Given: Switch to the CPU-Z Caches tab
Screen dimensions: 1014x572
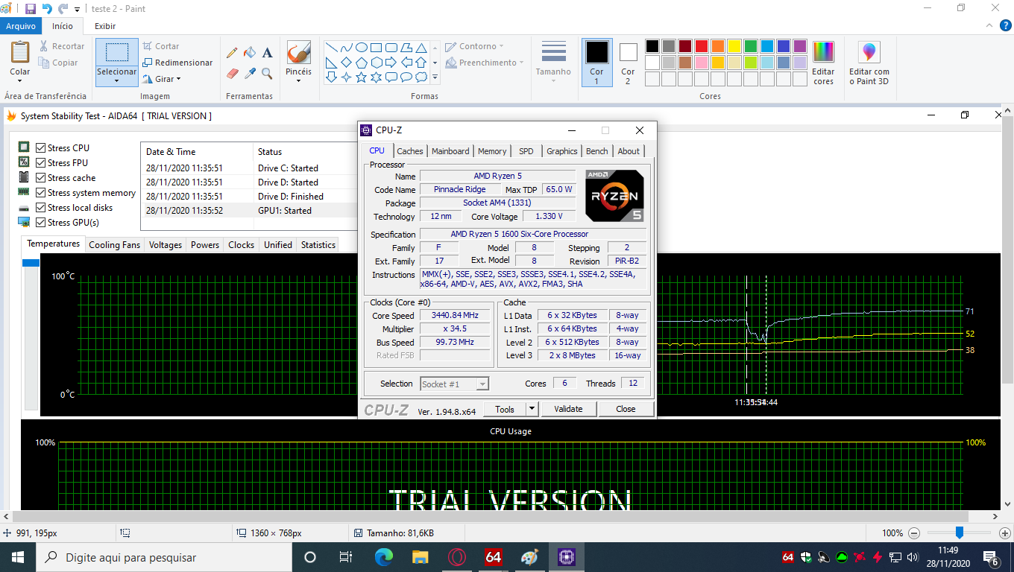Looking at the screenshot, I should [x=409, y=151].
